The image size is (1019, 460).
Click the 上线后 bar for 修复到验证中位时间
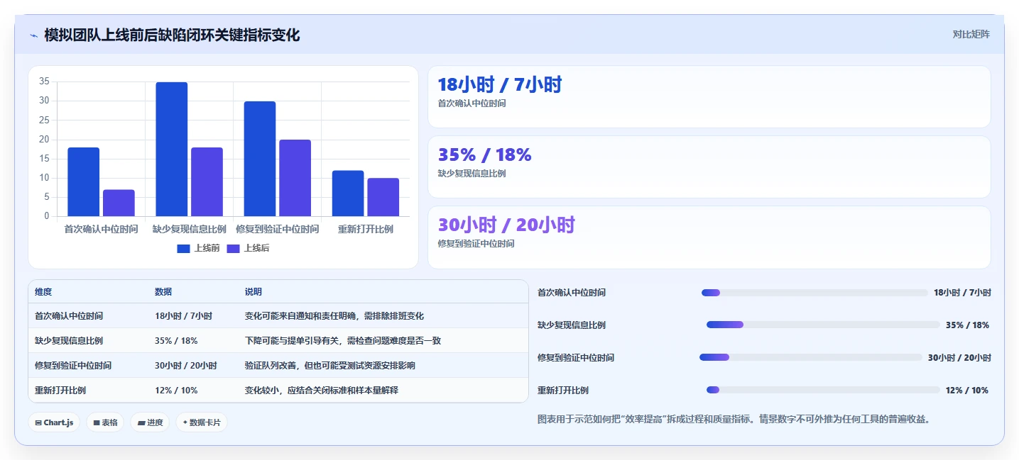295,178
